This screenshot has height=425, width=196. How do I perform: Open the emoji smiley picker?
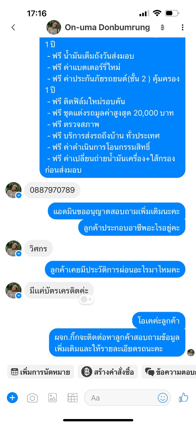[x=163, y=397]
